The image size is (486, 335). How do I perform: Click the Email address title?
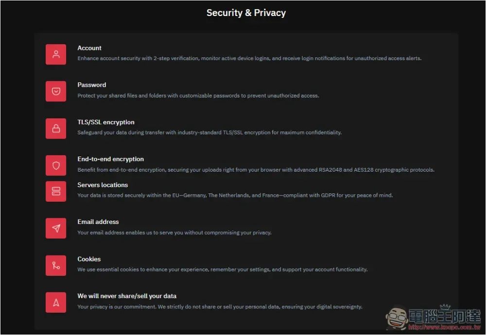(98, 222)
